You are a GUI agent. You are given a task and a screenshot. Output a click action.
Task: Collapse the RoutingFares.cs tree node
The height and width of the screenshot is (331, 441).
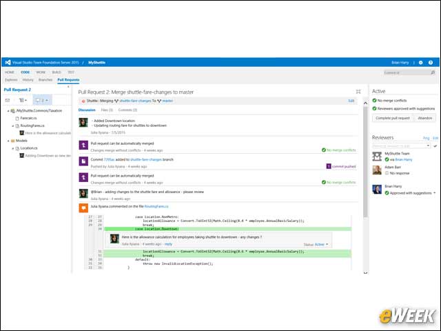click(12, 126)
